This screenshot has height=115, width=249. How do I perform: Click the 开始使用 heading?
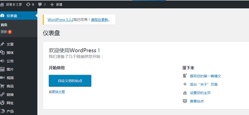56,68
